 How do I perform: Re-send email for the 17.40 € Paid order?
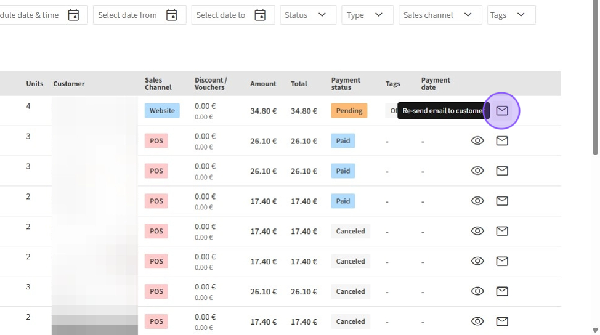[x=502, y=201]
